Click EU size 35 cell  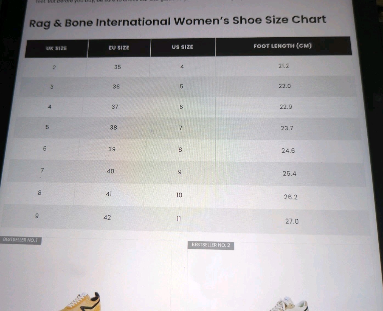tap(118, 67)
